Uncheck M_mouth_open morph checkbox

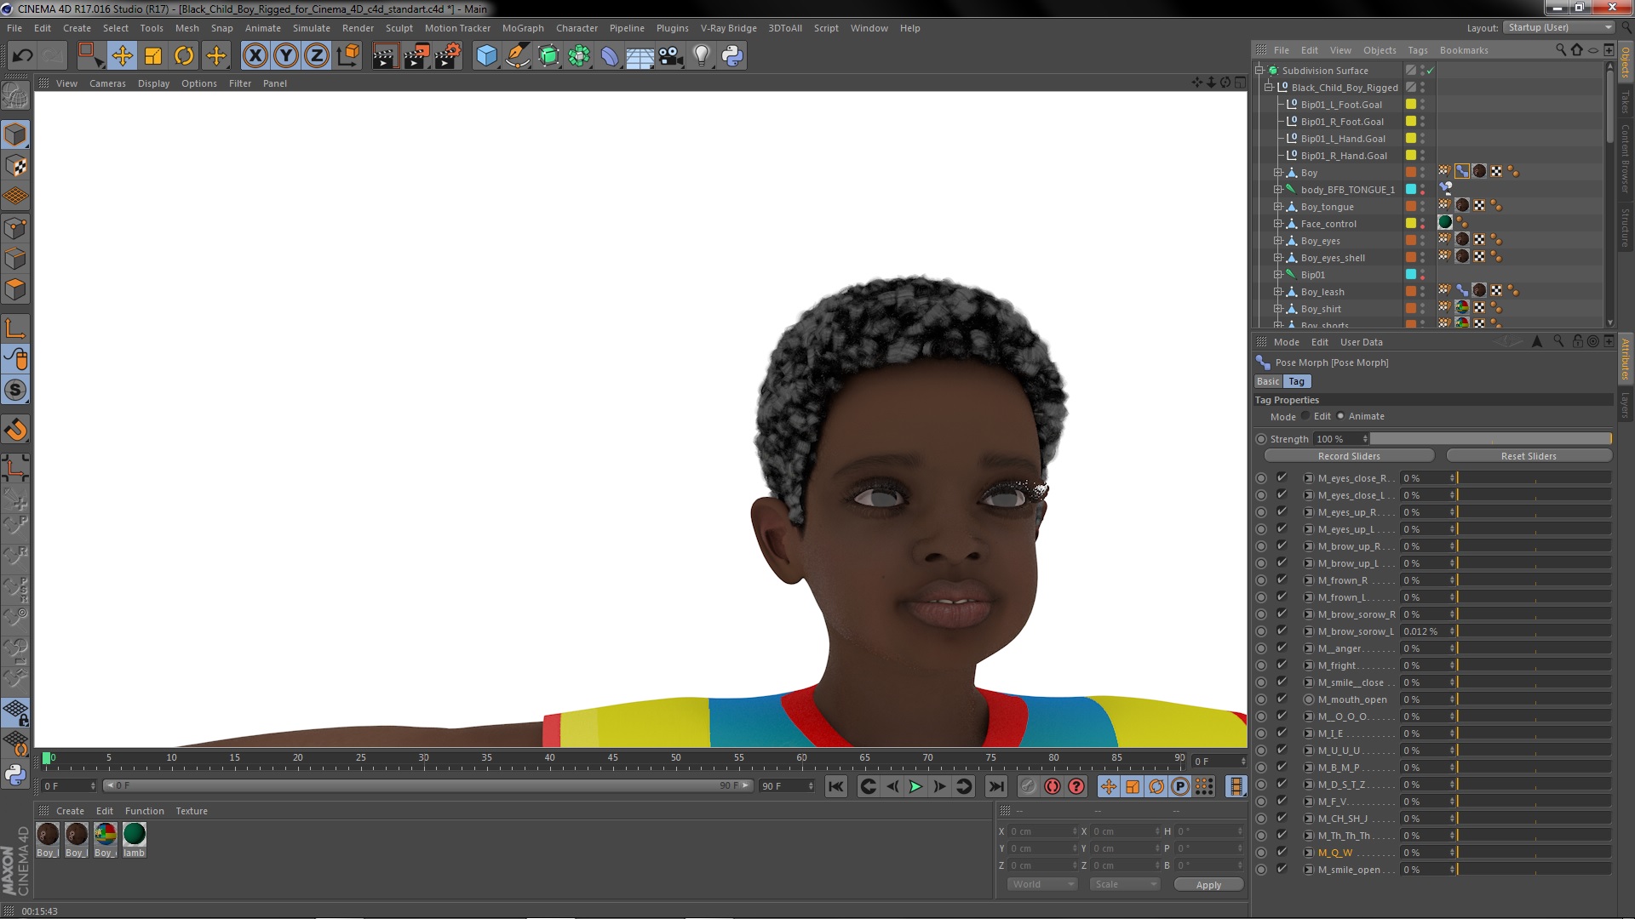pyautogui.click(x=1282, y=699)
